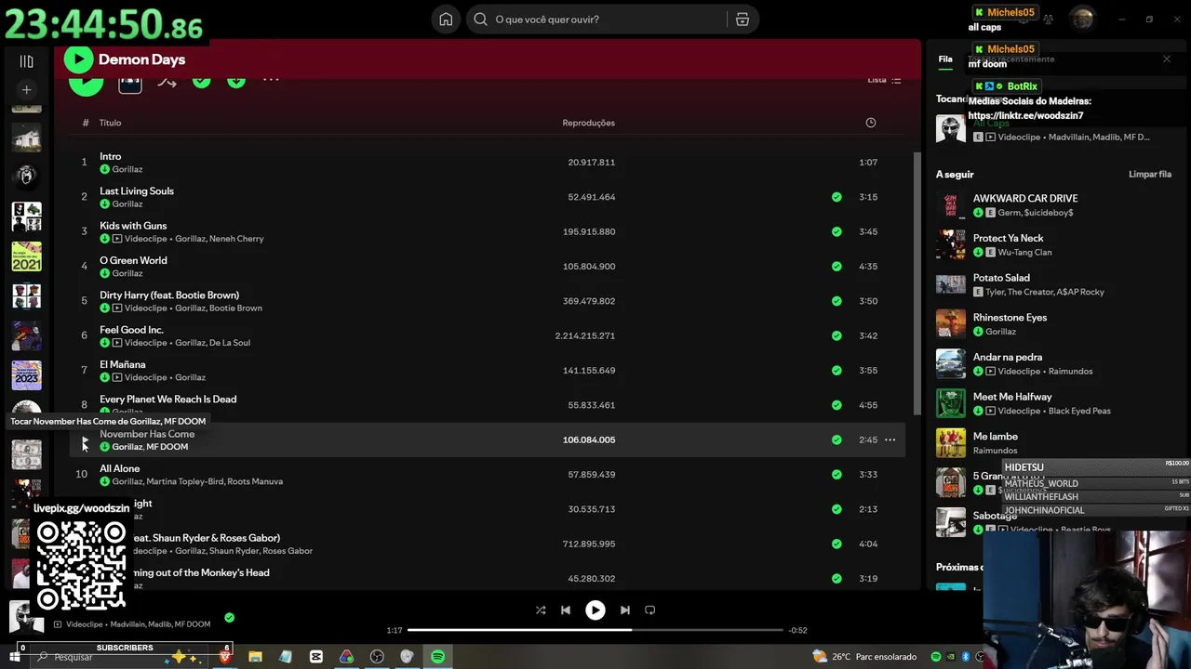This screenshot has height=669, width=1191.
Task: Click the Spotify icon in the taskbar
Action: tap(437, 657)
